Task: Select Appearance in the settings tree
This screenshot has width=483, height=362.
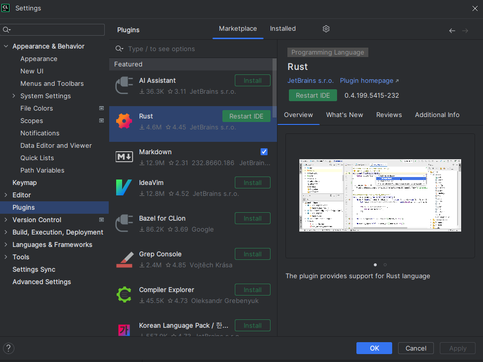Action: [39, 59]
